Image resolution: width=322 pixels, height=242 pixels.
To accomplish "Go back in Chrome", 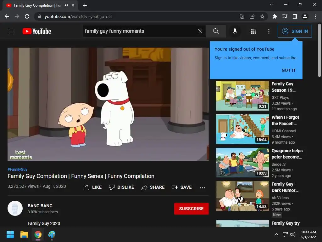I will [x=7, y=16].
